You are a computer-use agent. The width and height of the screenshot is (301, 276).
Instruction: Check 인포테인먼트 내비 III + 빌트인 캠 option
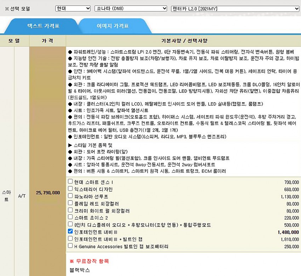(x=70, y=238)
